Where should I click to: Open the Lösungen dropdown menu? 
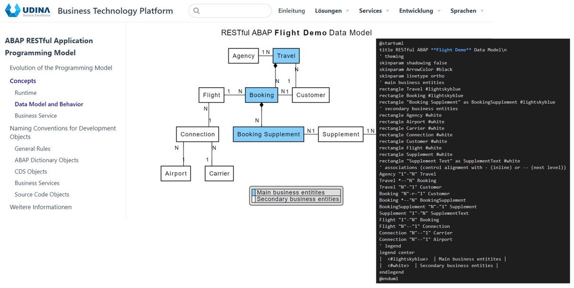pyautogui.click(x=329, y=10)
